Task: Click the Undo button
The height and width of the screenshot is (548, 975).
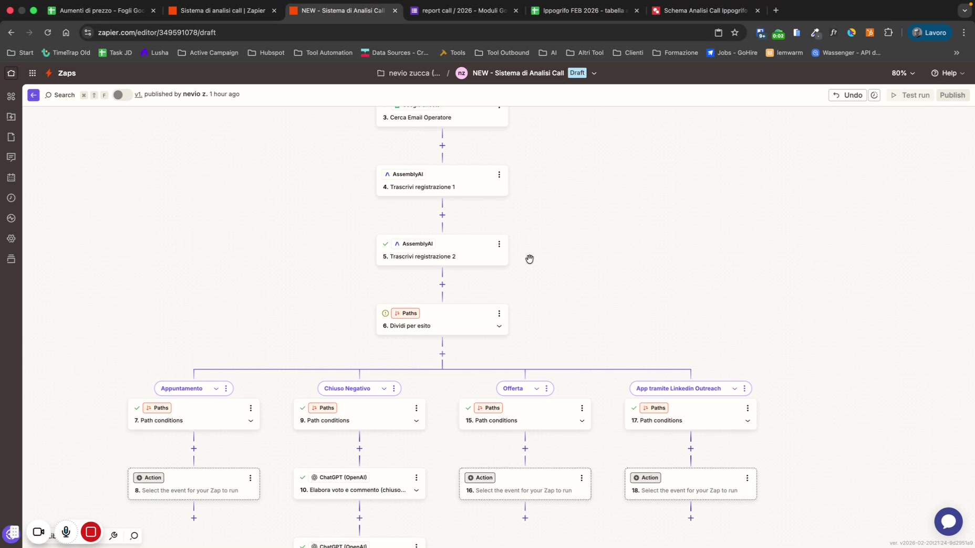Action: pyautogui.click(x=847, y=95)
